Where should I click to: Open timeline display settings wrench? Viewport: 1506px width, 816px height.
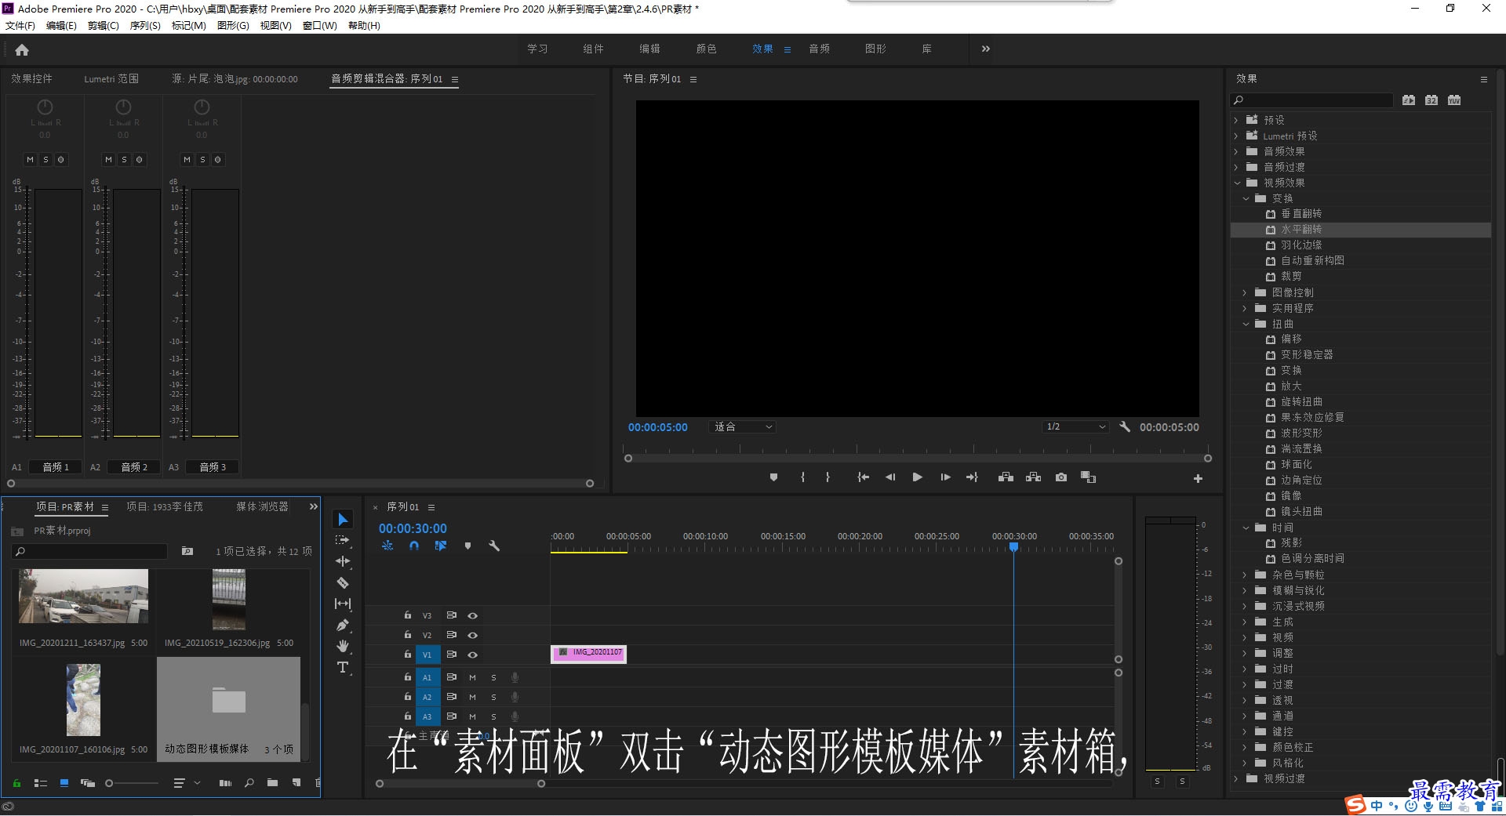point(494,546)
